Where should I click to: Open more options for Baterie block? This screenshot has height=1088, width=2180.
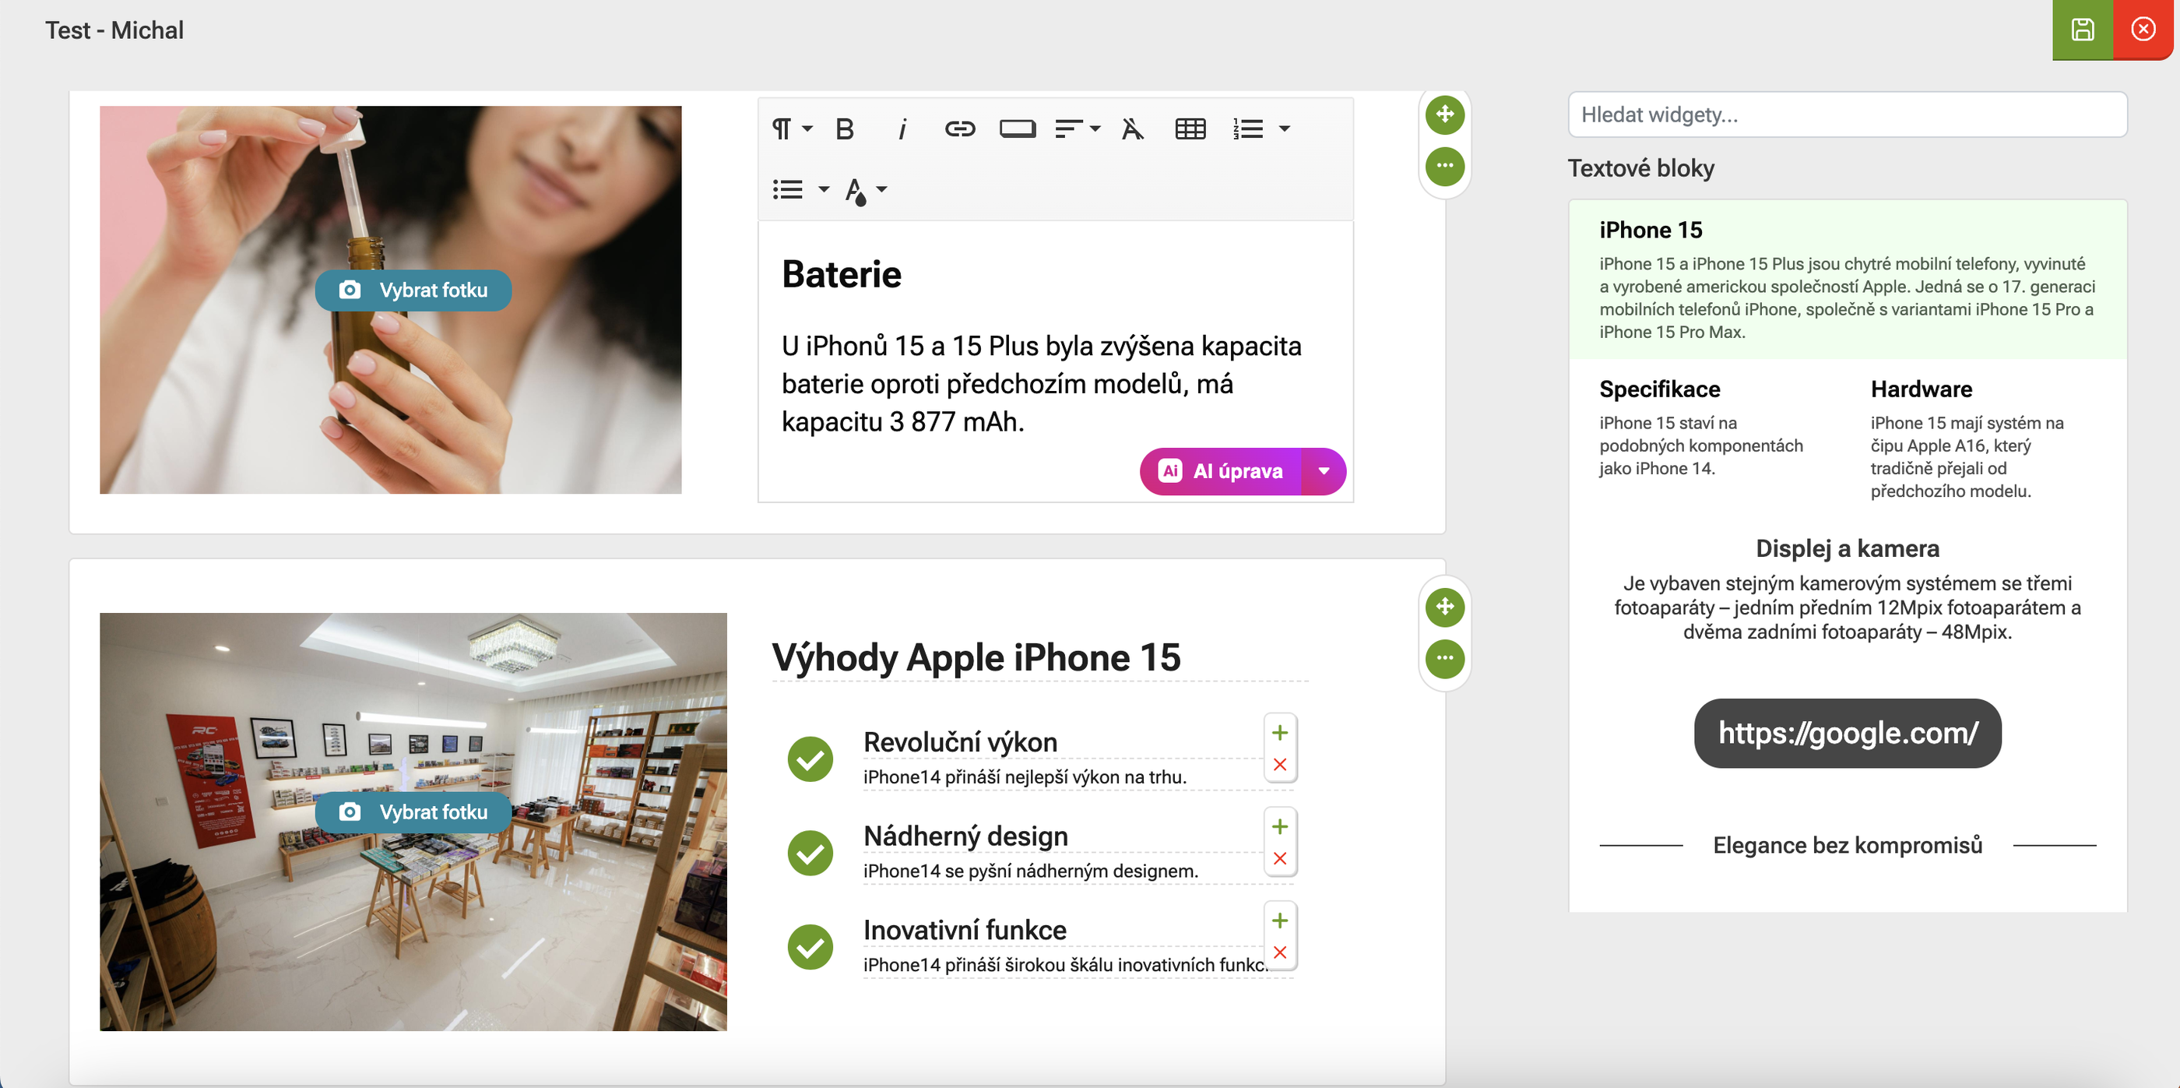click(1444, 165)
